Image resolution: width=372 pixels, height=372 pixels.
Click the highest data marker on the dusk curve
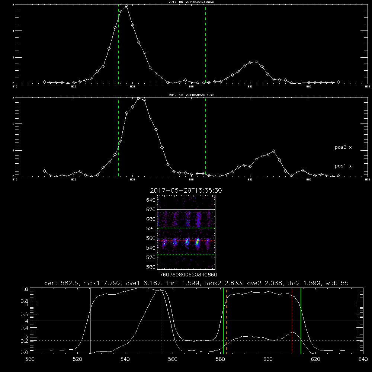139,98
